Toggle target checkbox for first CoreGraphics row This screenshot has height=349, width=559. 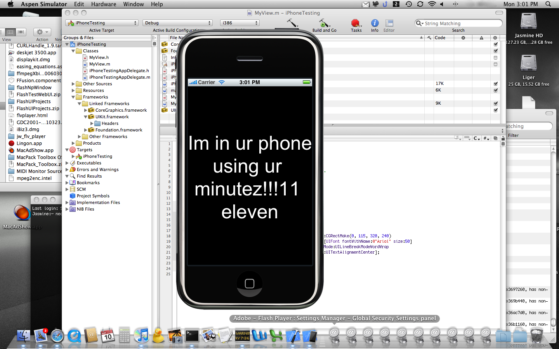[495, 44]
